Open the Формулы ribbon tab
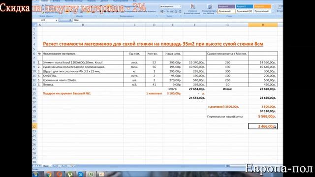315x177 pixels. (x=92, y=1)
